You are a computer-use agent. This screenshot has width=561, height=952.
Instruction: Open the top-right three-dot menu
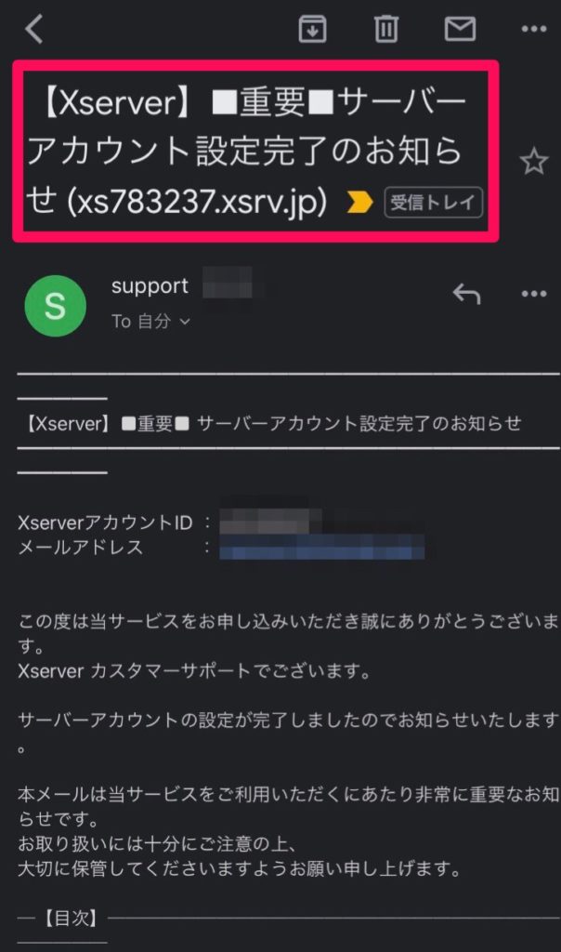[534, 29]
